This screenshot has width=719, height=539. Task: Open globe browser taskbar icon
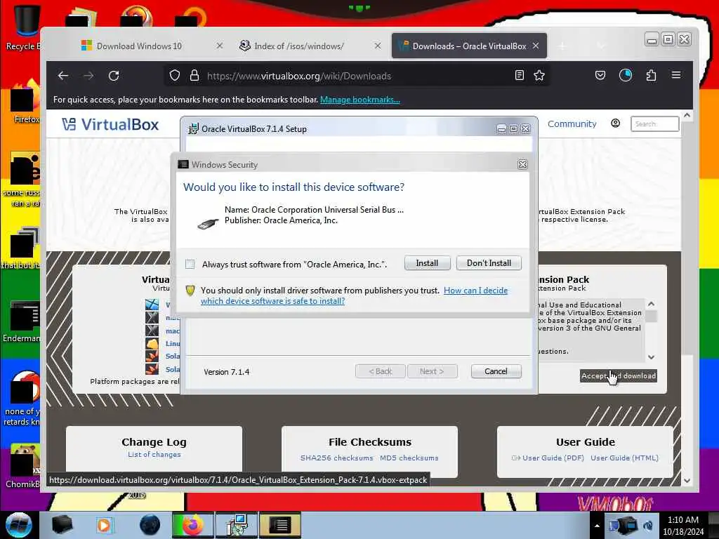[x=150, y=525]
